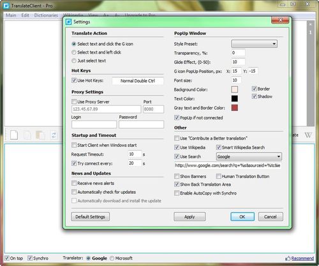Click the G icon Y position field
Image resolution: width=319 pixels, height=266 pixels.
click(x=253, y=71)
